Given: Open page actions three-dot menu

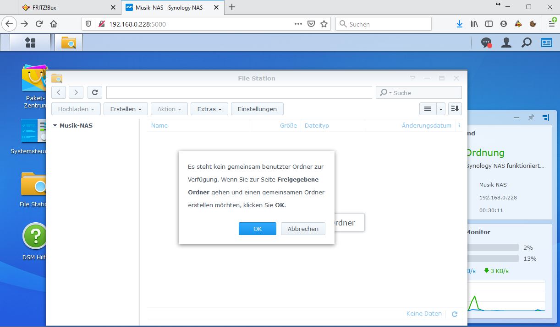Looking at the screenshot, I should [x=298, y=24].
